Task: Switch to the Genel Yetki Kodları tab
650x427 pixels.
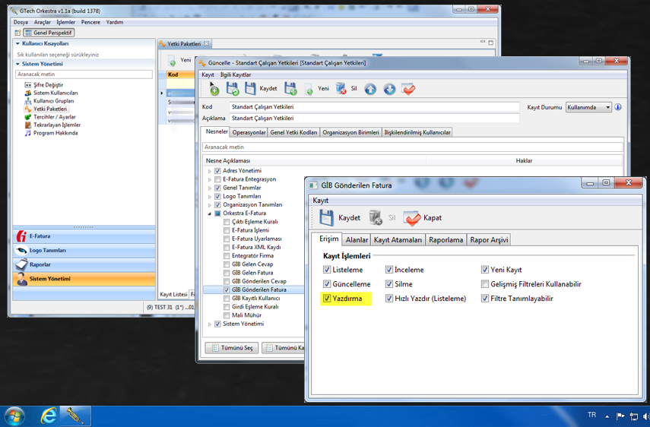Action: tap(293, 132)
